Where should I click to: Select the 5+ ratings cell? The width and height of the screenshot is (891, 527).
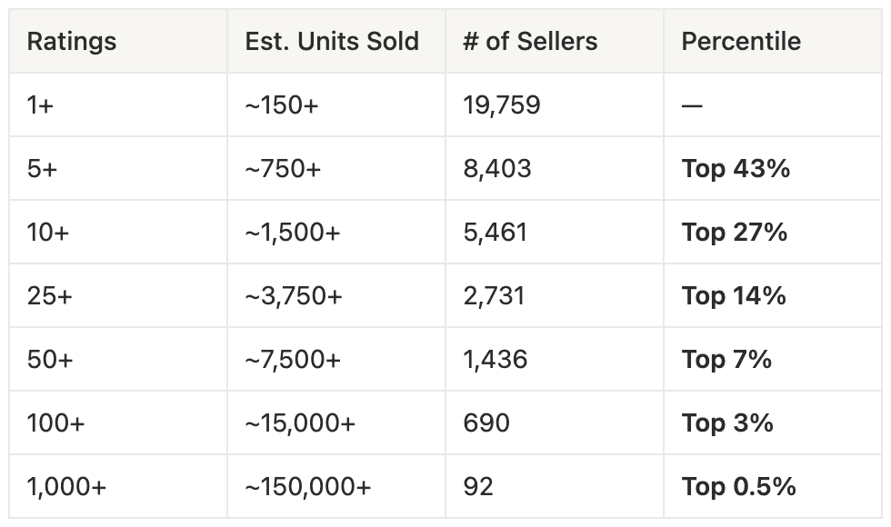[42, 169]
